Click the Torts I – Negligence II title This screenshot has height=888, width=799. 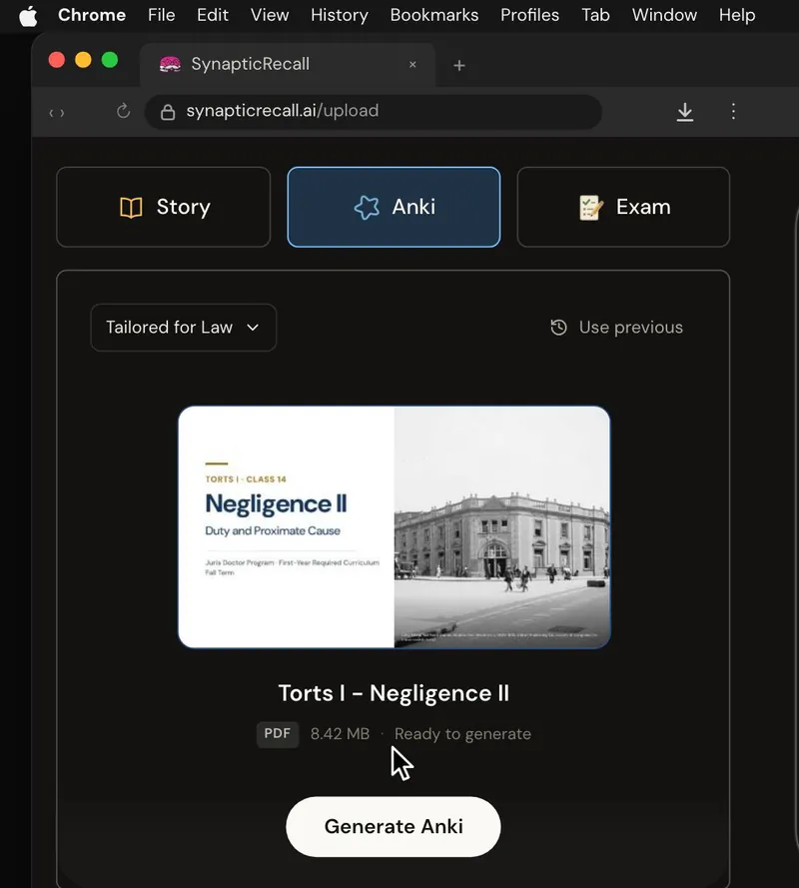pyautogui.click(x=394, y=693)
